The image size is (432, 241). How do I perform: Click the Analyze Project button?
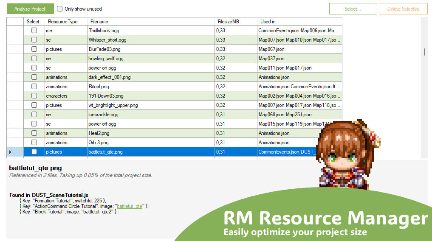point(30,9)
